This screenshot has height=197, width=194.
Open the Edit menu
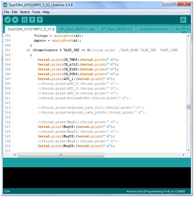pos(15,12)
